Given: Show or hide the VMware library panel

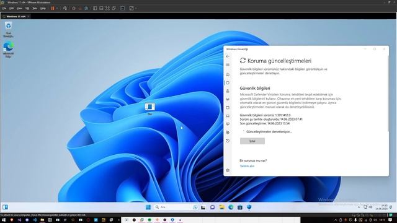Looking at the screenshot, I should click(x=95, y=8).
